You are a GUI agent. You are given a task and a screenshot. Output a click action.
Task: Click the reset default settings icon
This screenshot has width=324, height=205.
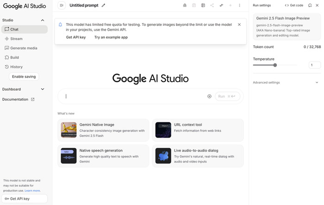click(x=310, y=6)
